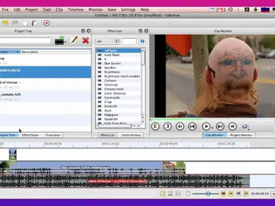Image resolution: width=275 pixels, height=206 pixels.
Task: Open the Time Machine icon in the menu bar
Action: click(x=230, y=9)
